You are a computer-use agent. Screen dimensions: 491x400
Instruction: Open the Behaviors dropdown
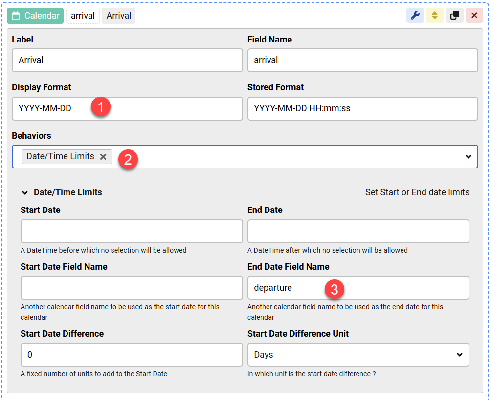click(x=469, y=156)
